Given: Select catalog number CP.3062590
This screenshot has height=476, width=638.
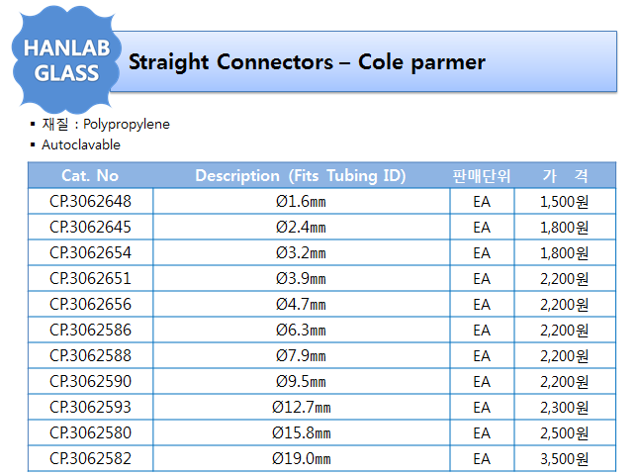Looking at the screenshot, I should (90, 381).
